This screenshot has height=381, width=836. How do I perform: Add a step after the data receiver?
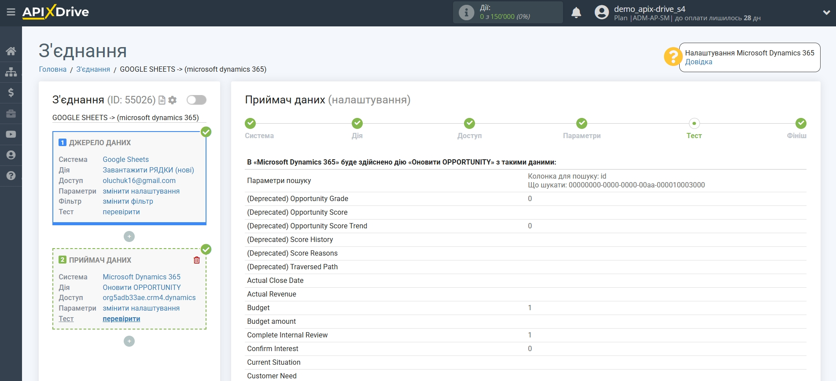coord(129,341)
